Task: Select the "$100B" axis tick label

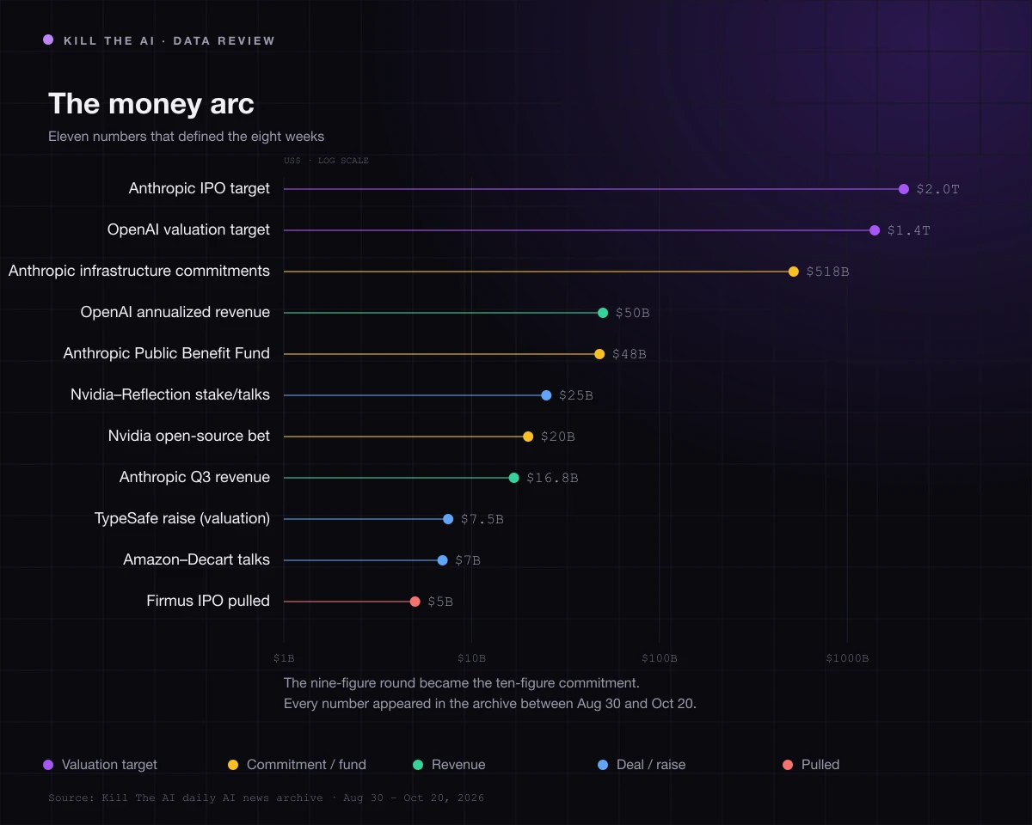Action: point(660,658)
